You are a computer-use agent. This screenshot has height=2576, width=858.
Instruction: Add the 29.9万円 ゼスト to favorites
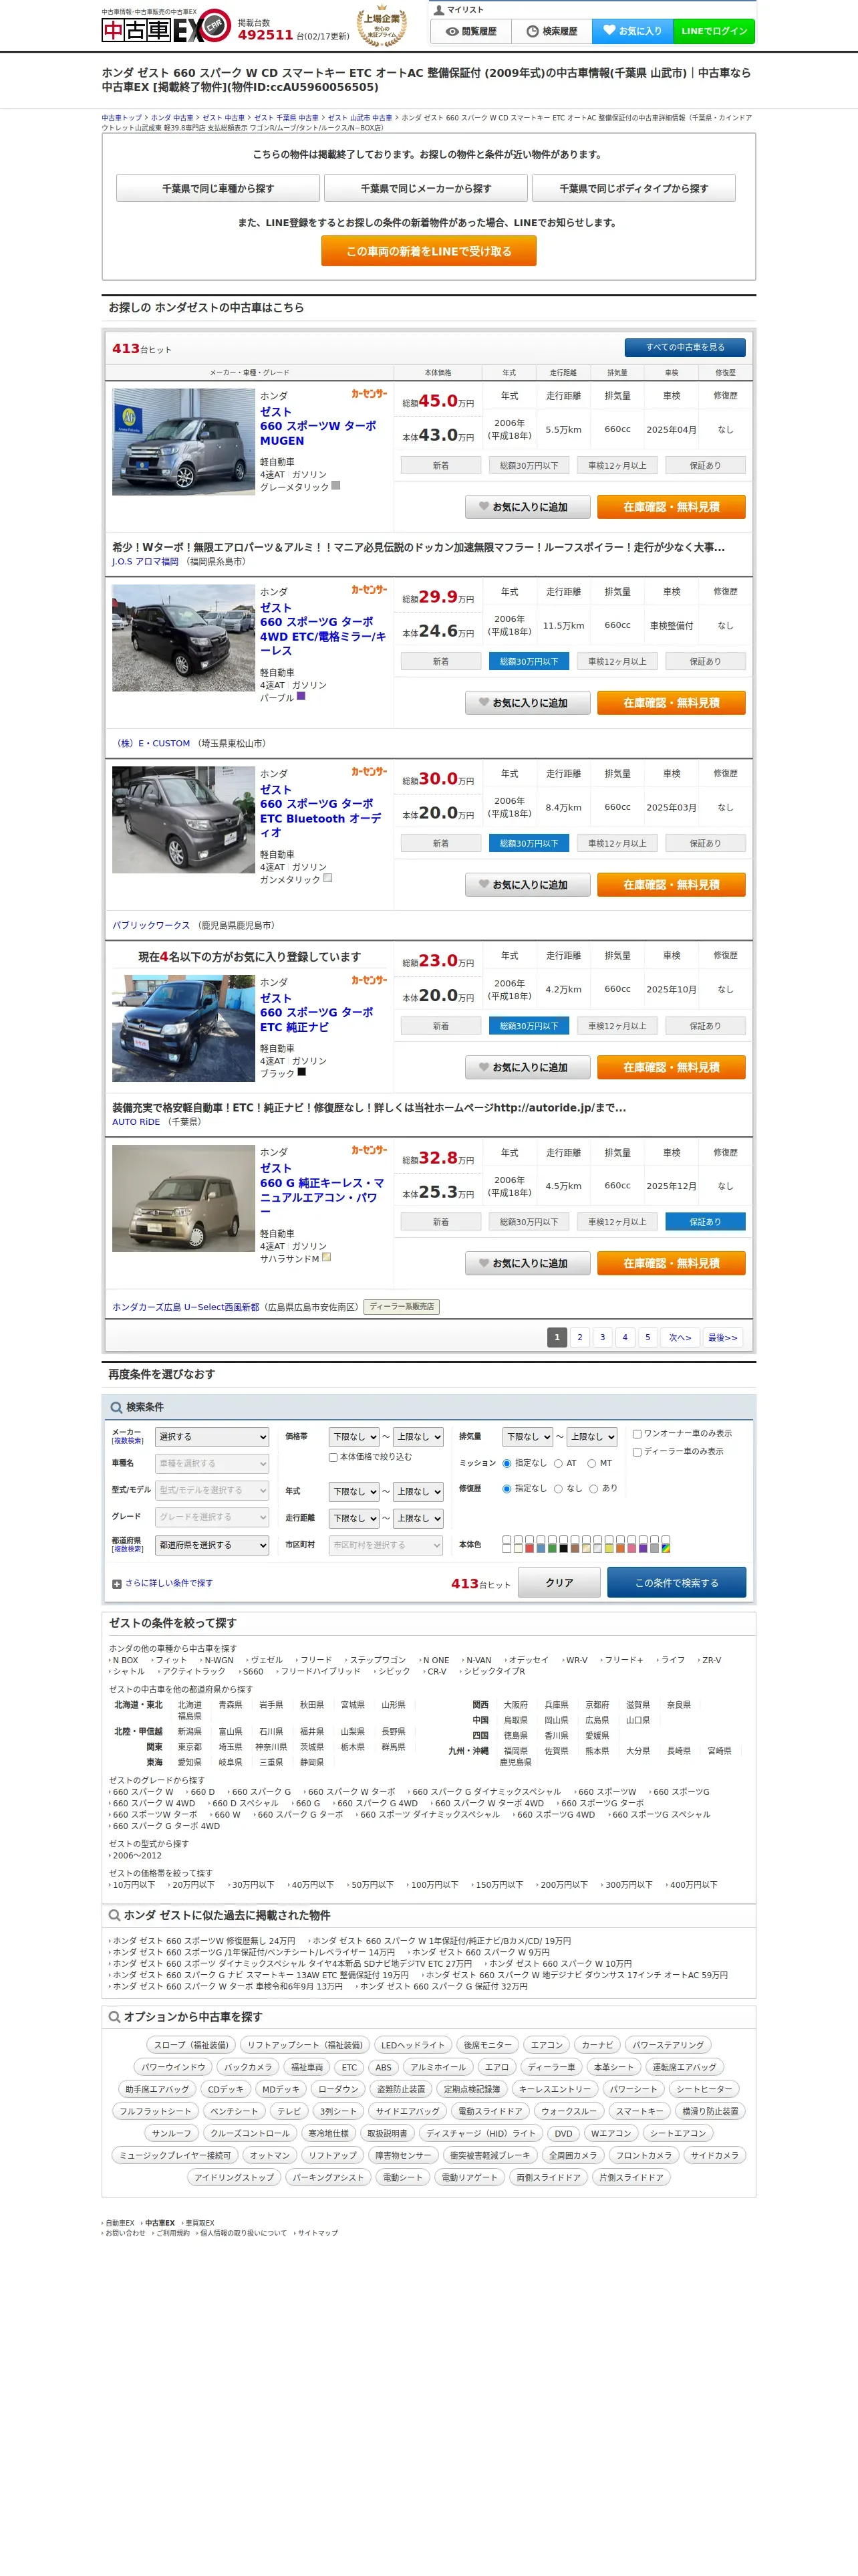pos(527,703)
